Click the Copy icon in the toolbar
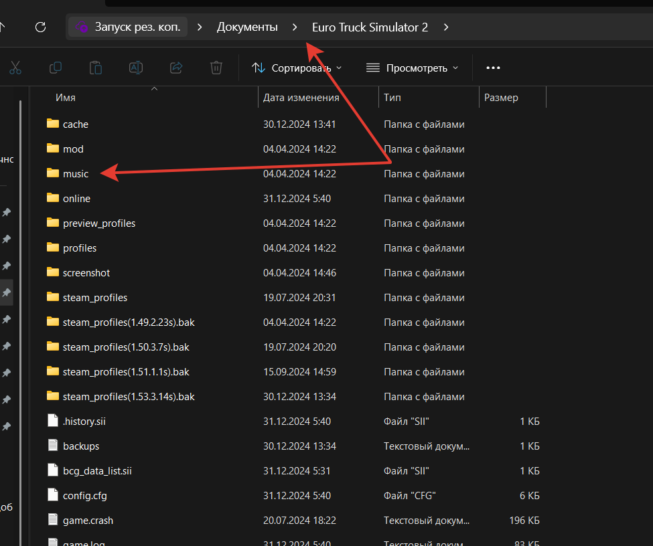This screenshot has width=653, height=546. tap(56, 68)
